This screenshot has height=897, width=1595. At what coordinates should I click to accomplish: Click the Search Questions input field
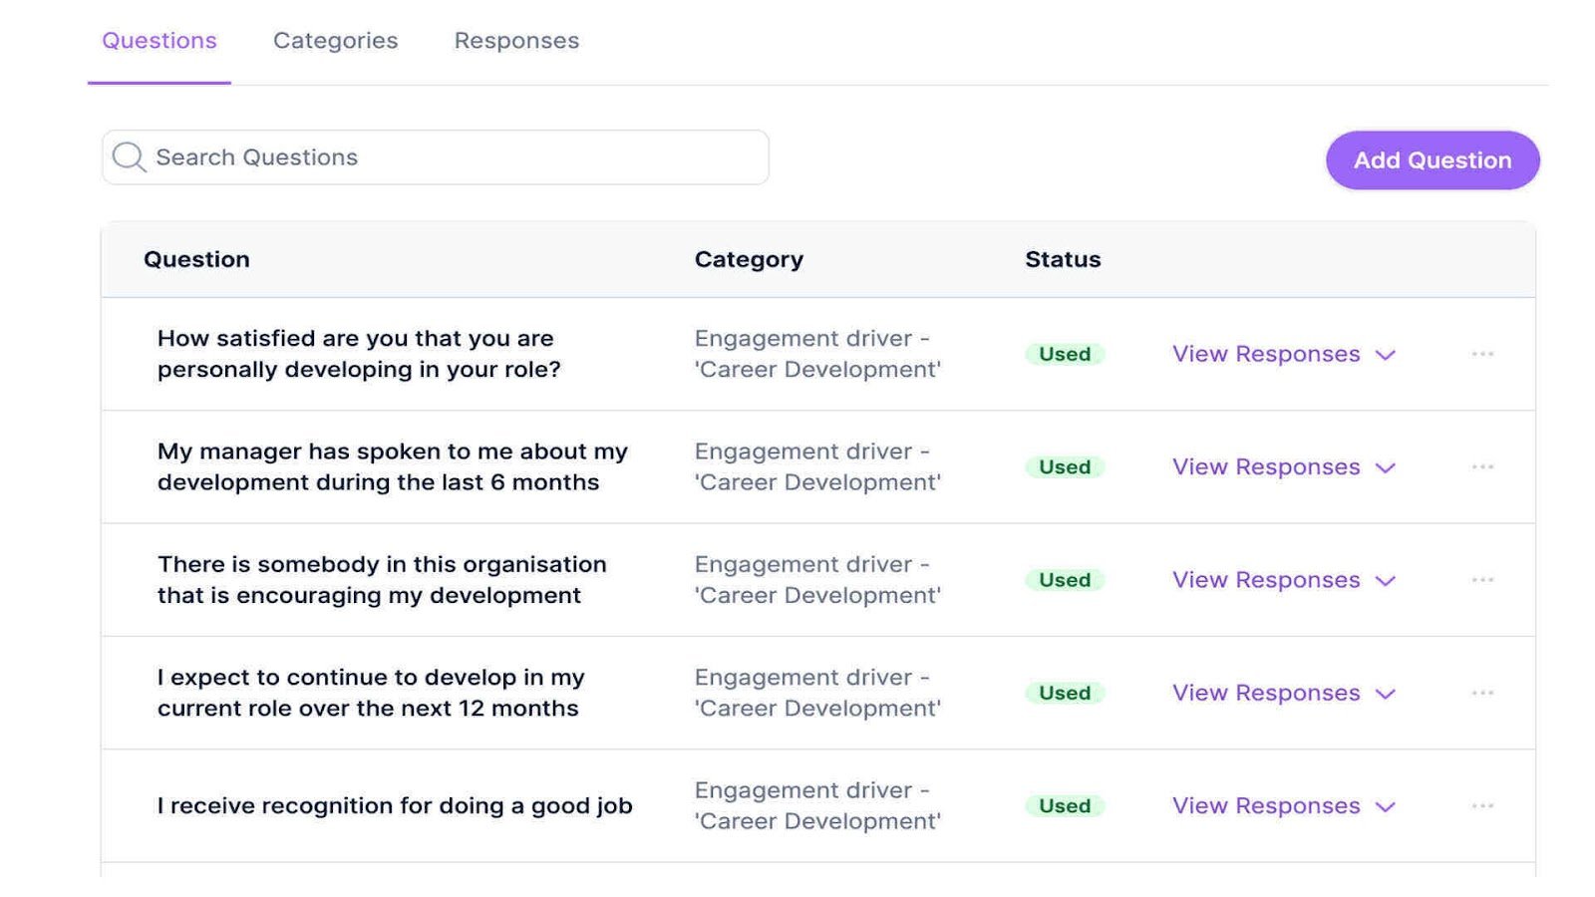click(436, 157)
